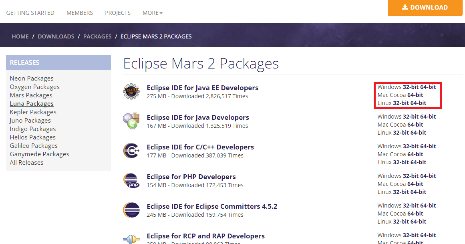
Task: Open the Members menu item
Action: coord(79,13)
